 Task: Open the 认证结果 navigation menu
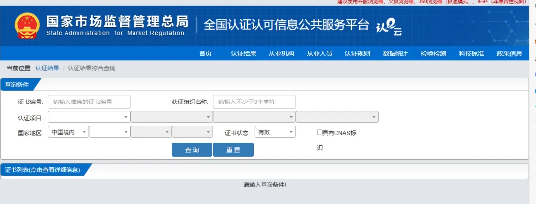pyautogui.click(x=243, y=53)
